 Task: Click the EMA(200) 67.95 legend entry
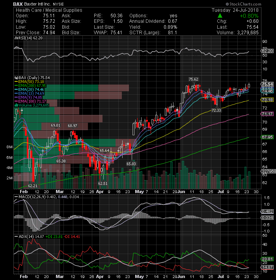(x=30, y=86)
